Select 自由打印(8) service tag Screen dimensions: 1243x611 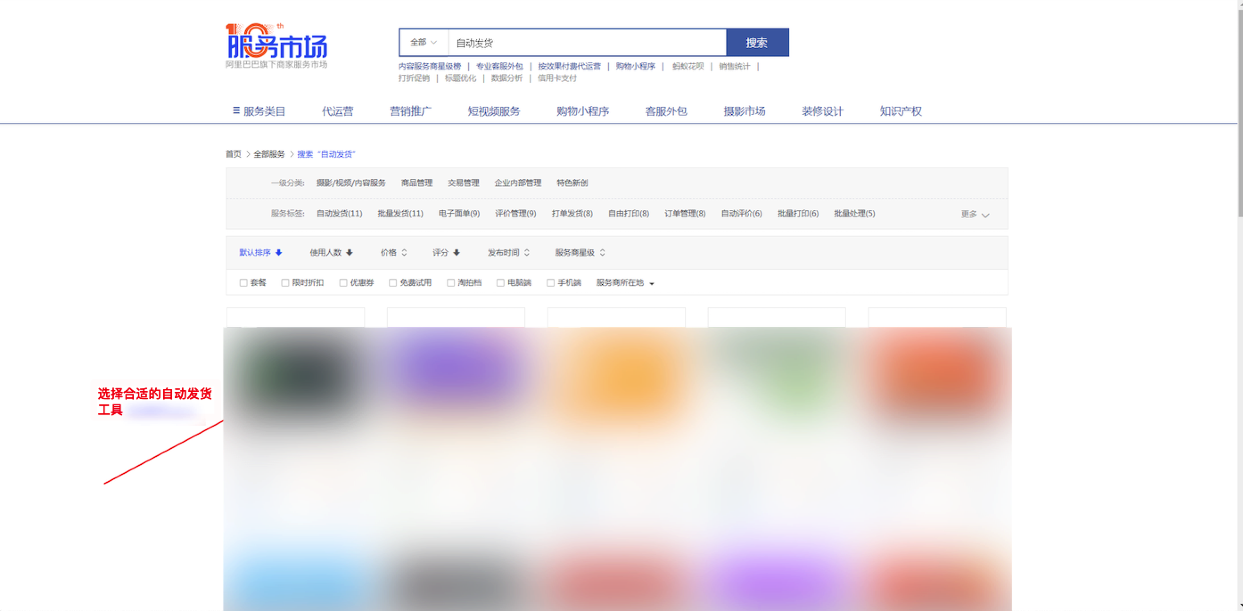[628, 213]
